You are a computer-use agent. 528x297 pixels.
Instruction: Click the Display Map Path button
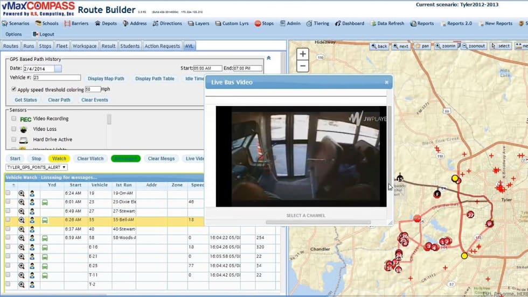(106, 79)
